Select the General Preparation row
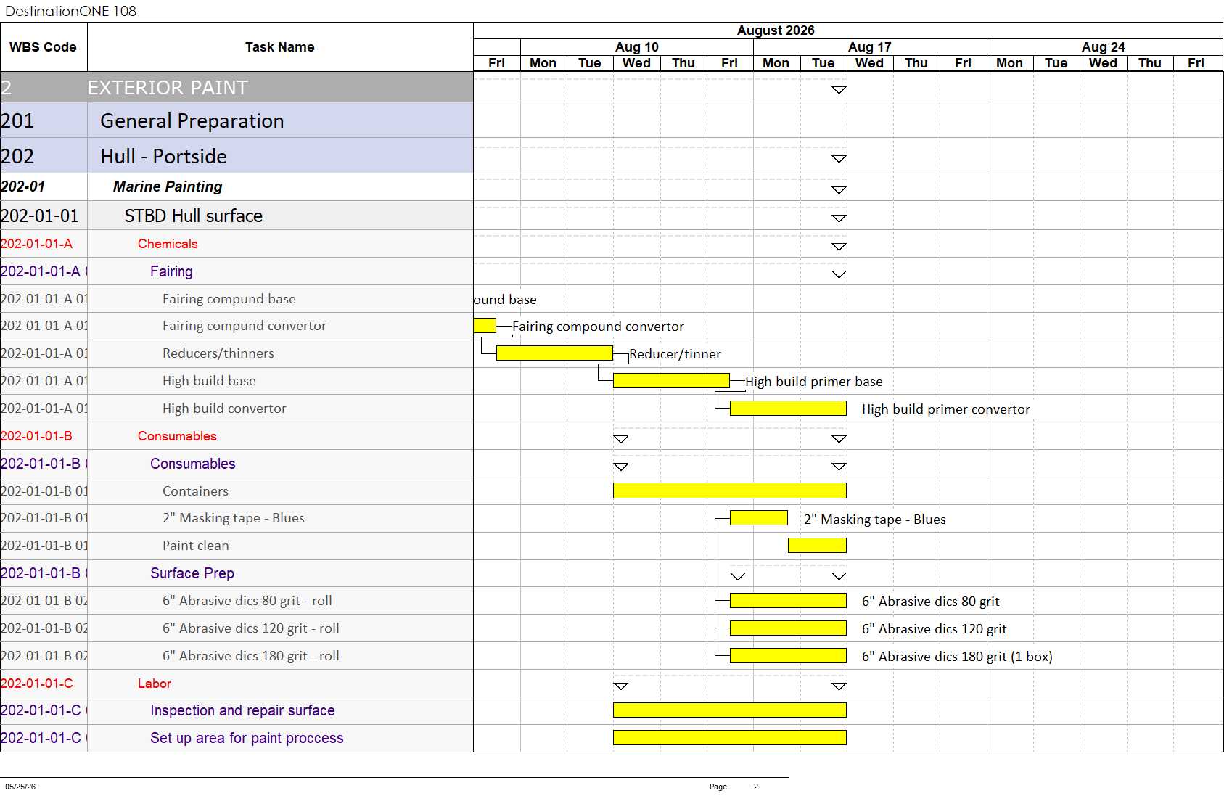This screenshot has height=796, width=1224. point(237,120)
